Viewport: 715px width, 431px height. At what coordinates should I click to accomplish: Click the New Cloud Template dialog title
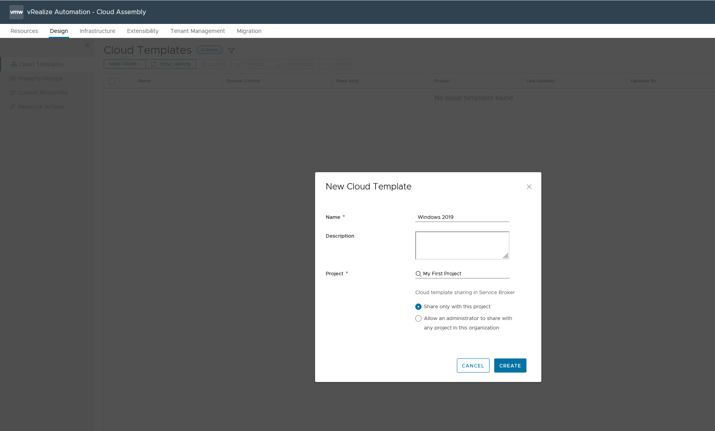click(368, 187)
